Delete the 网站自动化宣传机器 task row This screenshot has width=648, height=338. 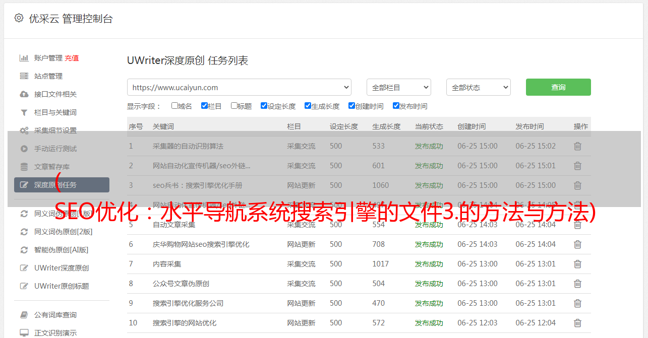pos(577,166)
